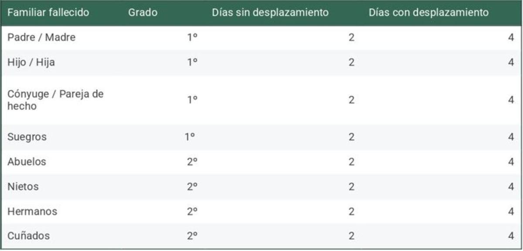Image resolution: width=523 pixels, height=251 pixels.
Task: Click the "Cónyuge / Pareja de hecho" cell
Action: tap(55, 100)
